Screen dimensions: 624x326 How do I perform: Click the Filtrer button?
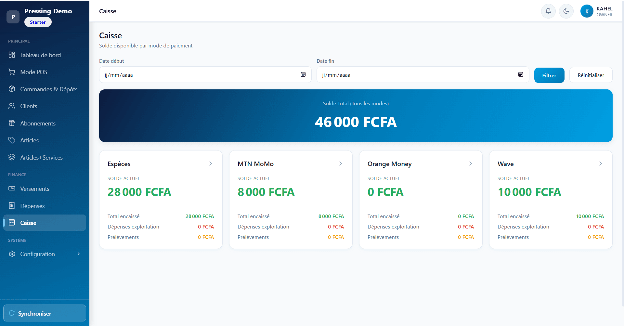tap(549, 75)
